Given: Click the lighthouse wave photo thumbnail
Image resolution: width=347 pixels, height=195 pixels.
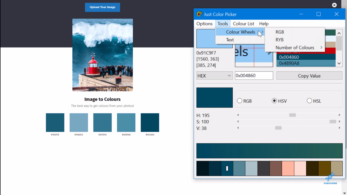Looking at the screenshot, I should tap(103, 55).
